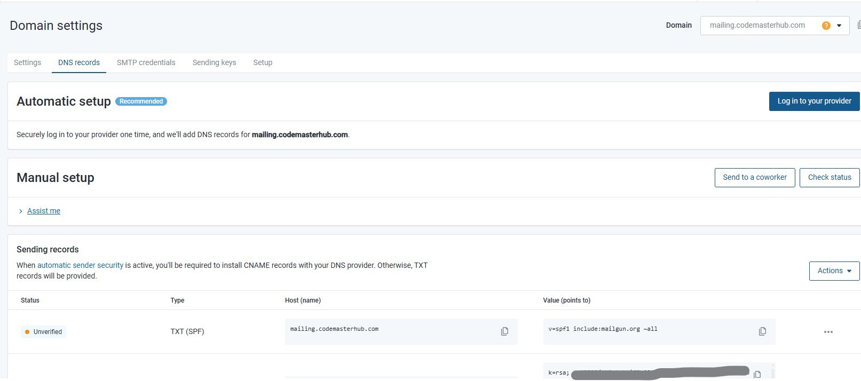This screenshot has width=861, height=381.
Task: Go to the Sending keys tab
Action: 214,62
